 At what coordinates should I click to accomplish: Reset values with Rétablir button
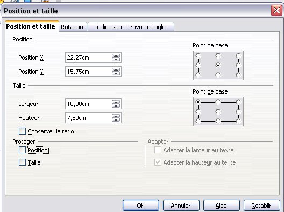(x=261, y=206)
